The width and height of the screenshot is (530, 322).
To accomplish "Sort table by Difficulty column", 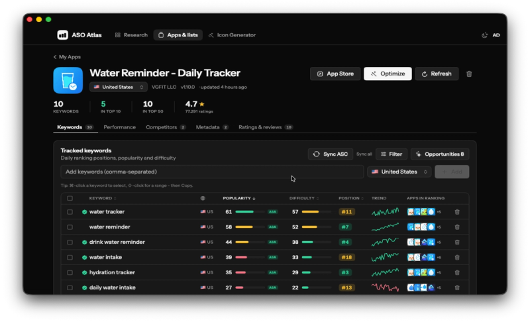I will [304, 198].
